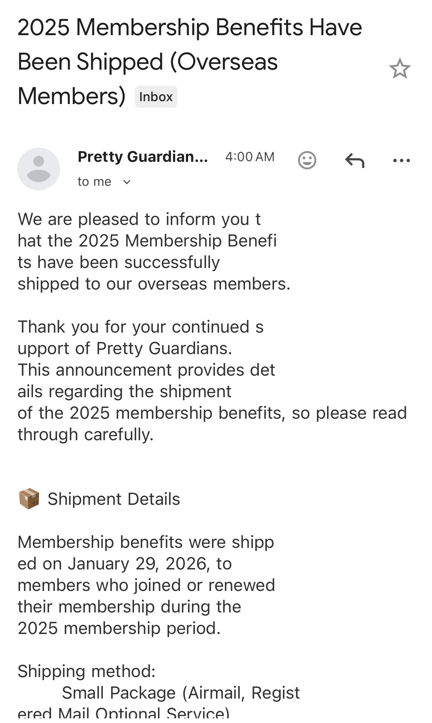Tap the "through carefully." line
This screenshot has width=432, height=723.
tap(86, 435)
